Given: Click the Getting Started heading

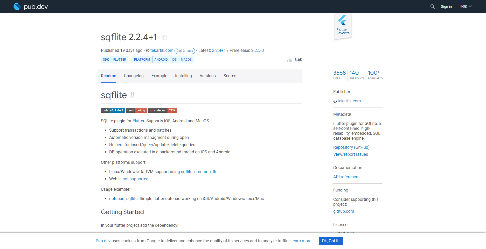Looking at the screenshot, I should pos(122,212).
